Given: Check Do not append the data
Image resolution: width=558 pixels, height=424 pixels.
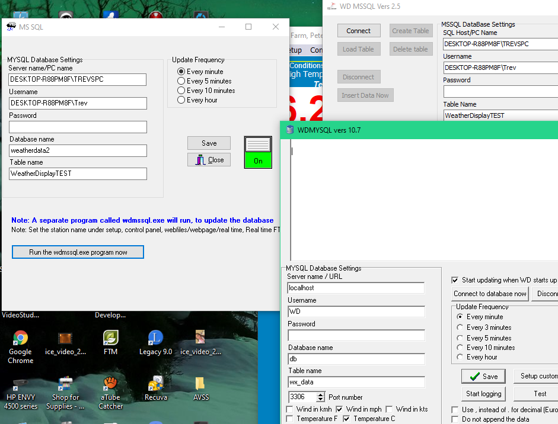Looking at the screenshot, I should [455, 419].
